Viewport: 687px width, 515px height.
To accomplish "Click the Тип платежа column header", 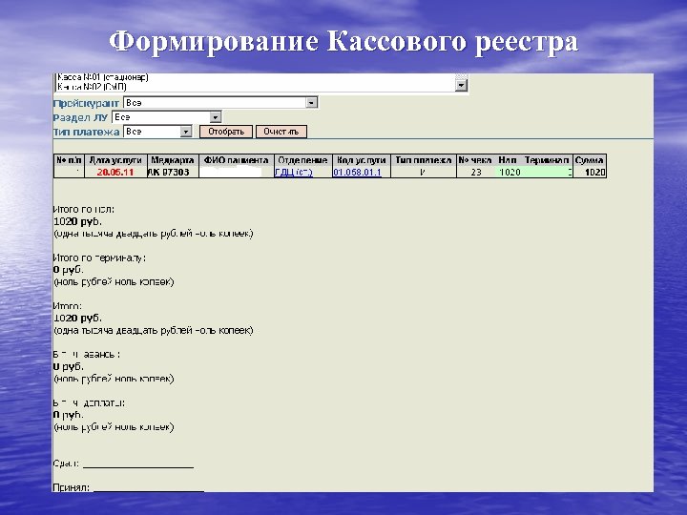I will coord(424,160).
